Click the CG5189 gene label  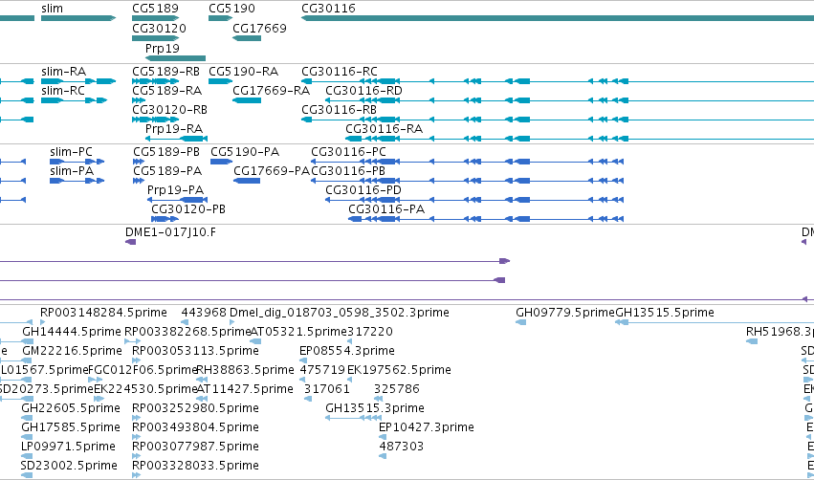coord(155,9)
